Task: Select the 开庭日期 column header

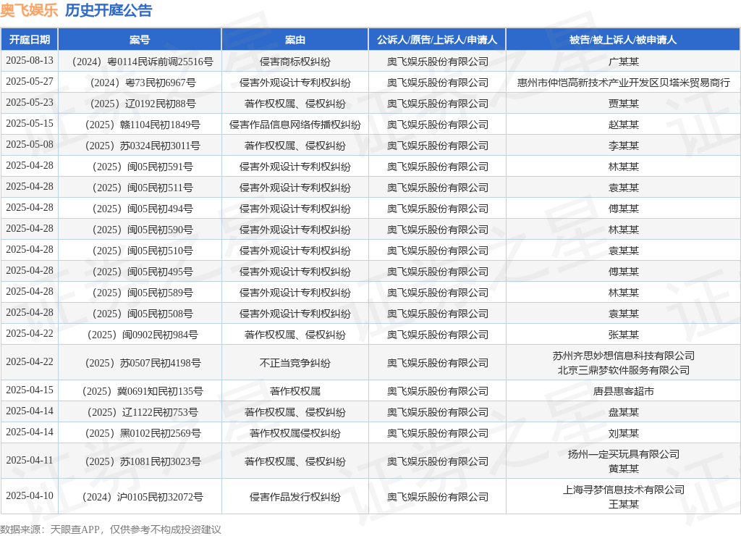Action: click(x=29, y=40)
